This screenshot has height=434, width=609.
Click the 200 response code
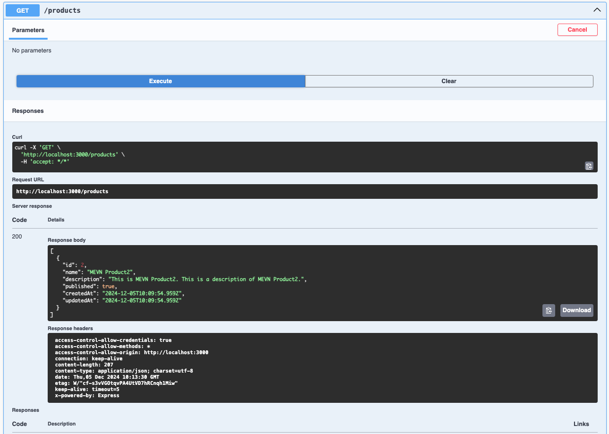pos(17,237)
